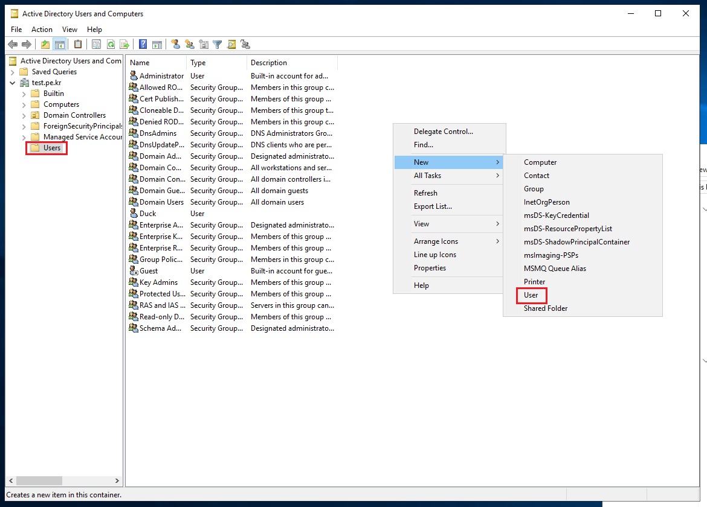Screen dimensions: 707x507
Task: Open Properties via toolbar sheet icon
Action: pos(96,44)
